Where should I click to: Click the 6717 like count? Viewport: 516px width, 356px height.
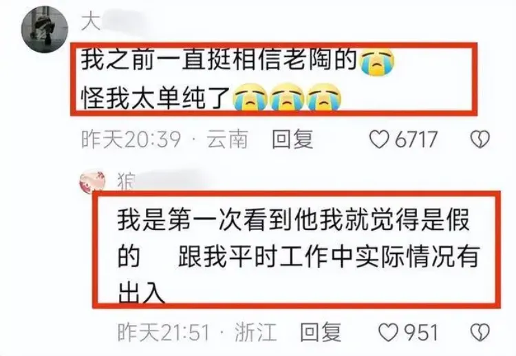(x=416, y=139)
